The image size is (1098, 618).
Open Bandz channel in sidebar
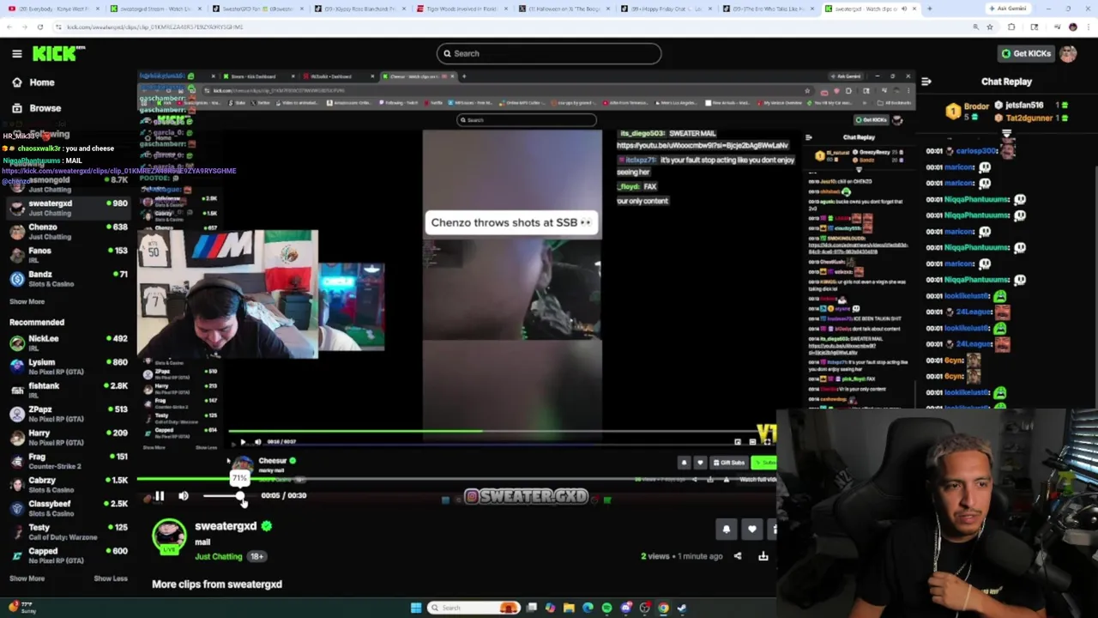(x=69, y=279)
